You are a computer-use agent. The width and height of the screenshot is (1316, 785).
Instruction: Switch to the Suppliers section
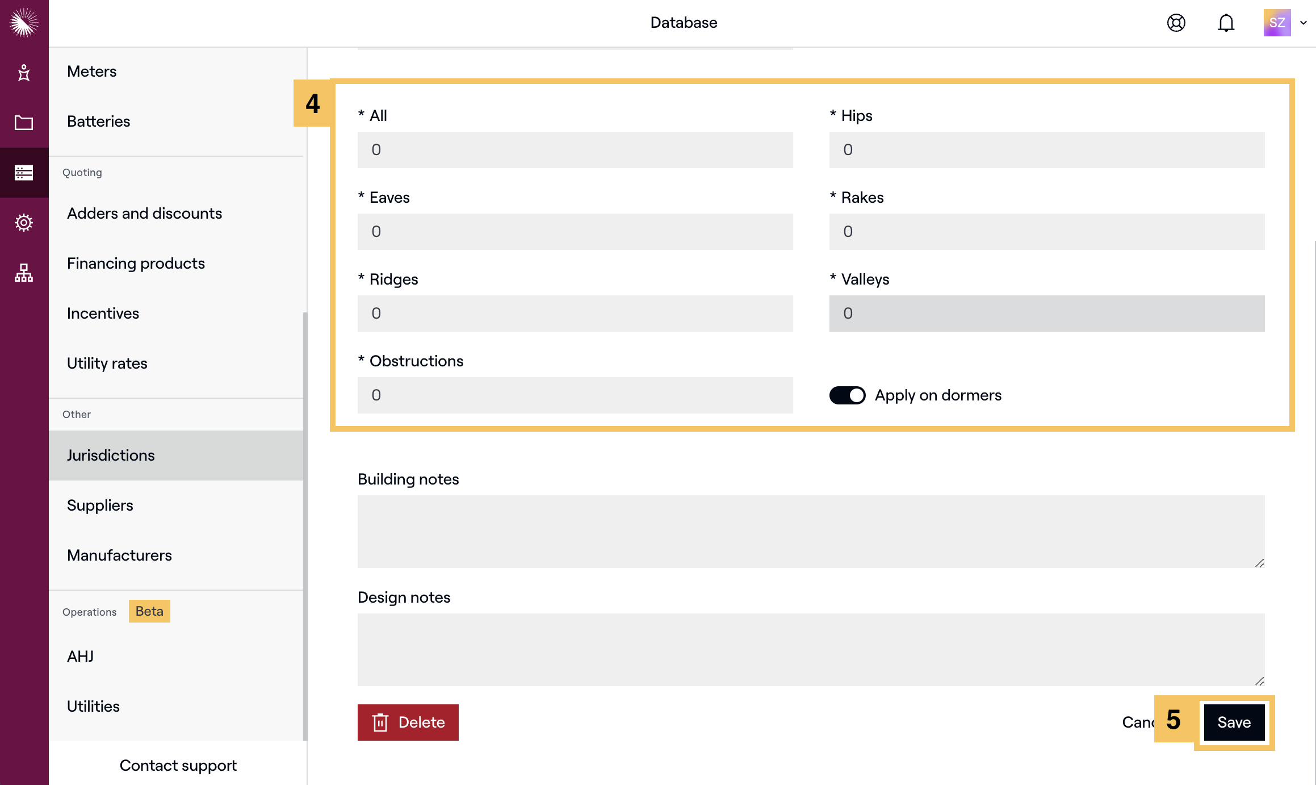pos(100,505)
